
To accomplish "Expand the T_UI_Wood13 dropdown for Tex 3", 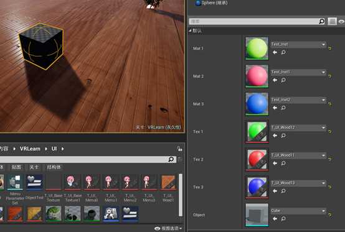I will tap(298, 183).
